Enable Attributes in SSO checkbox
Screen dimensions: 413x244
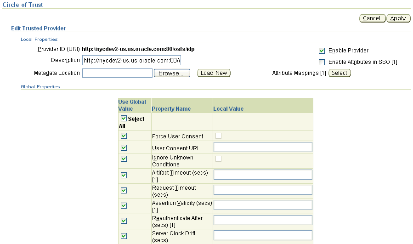[322, 62]
